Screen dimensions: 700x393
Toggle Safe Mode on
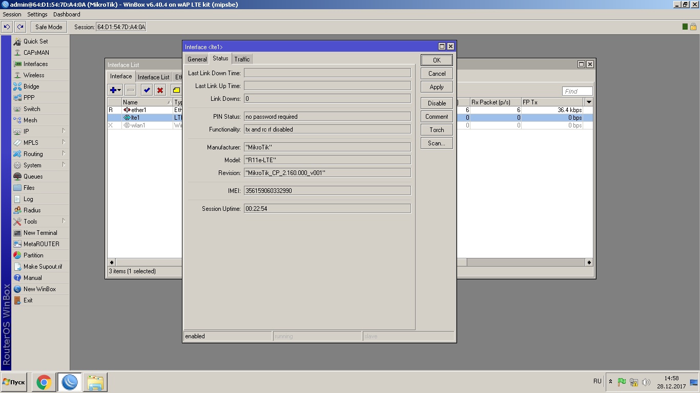tap(49, 27)
